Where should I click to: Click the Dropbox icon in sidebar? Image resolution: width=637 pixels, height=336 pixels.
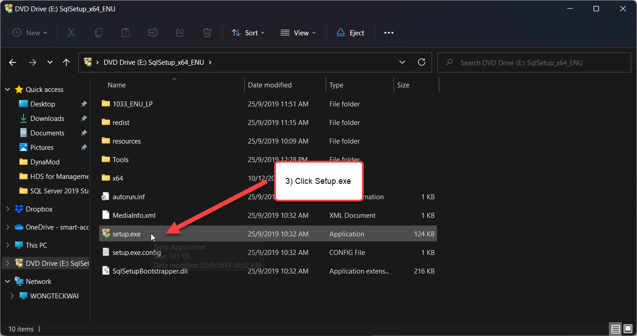(19, 209)
